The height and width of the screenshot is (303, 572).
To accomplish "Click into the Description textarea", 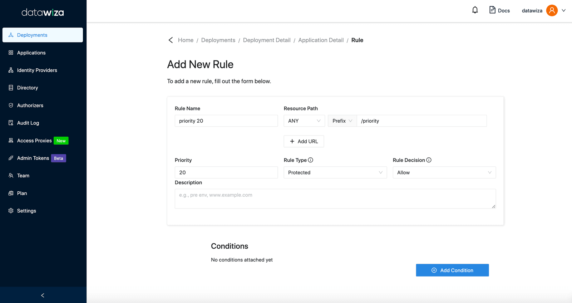I will point(335,199).
